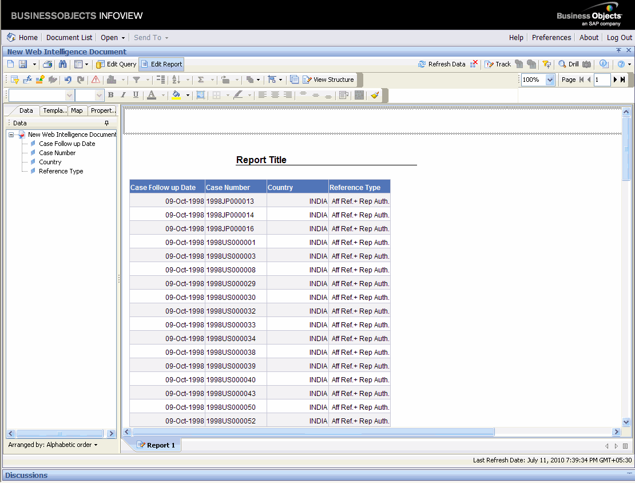Image resolution: width=635 pixels, height=483 pixels.
Task: Toggle Bold formatting
Action: (x=110, y=95)
